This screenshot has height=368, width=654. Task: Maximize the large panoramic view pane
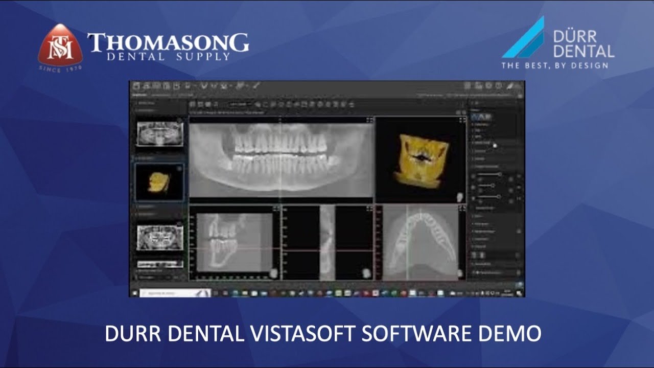click(370, 120)
